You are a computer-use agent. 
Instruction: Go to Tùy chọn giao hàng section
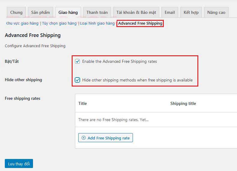(x=59, y=23)
